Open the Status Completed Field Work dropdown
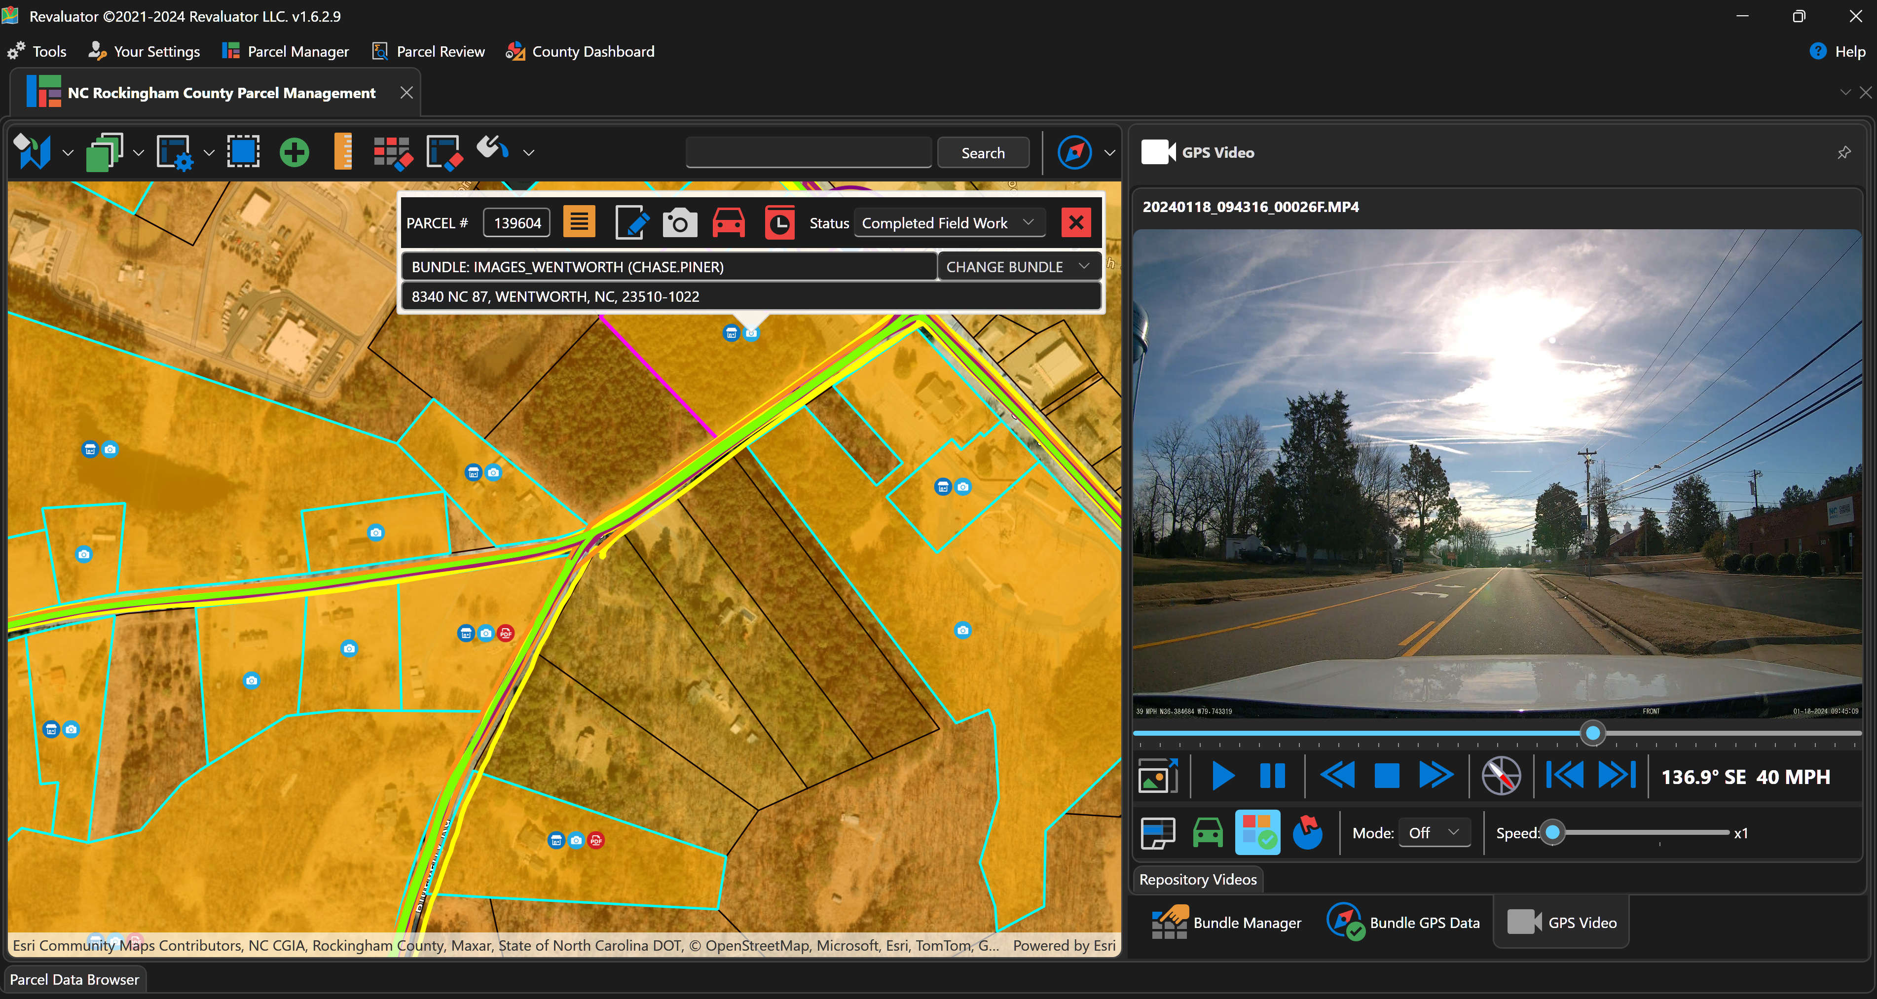Image resolution: width=1877 pixels, height=999 pixels. 948,223
